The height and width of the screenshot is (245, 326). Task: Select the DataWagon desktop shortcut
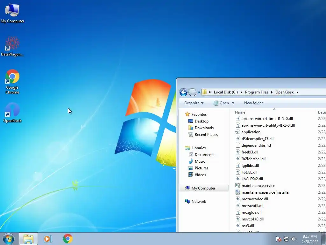click(12, 46)
